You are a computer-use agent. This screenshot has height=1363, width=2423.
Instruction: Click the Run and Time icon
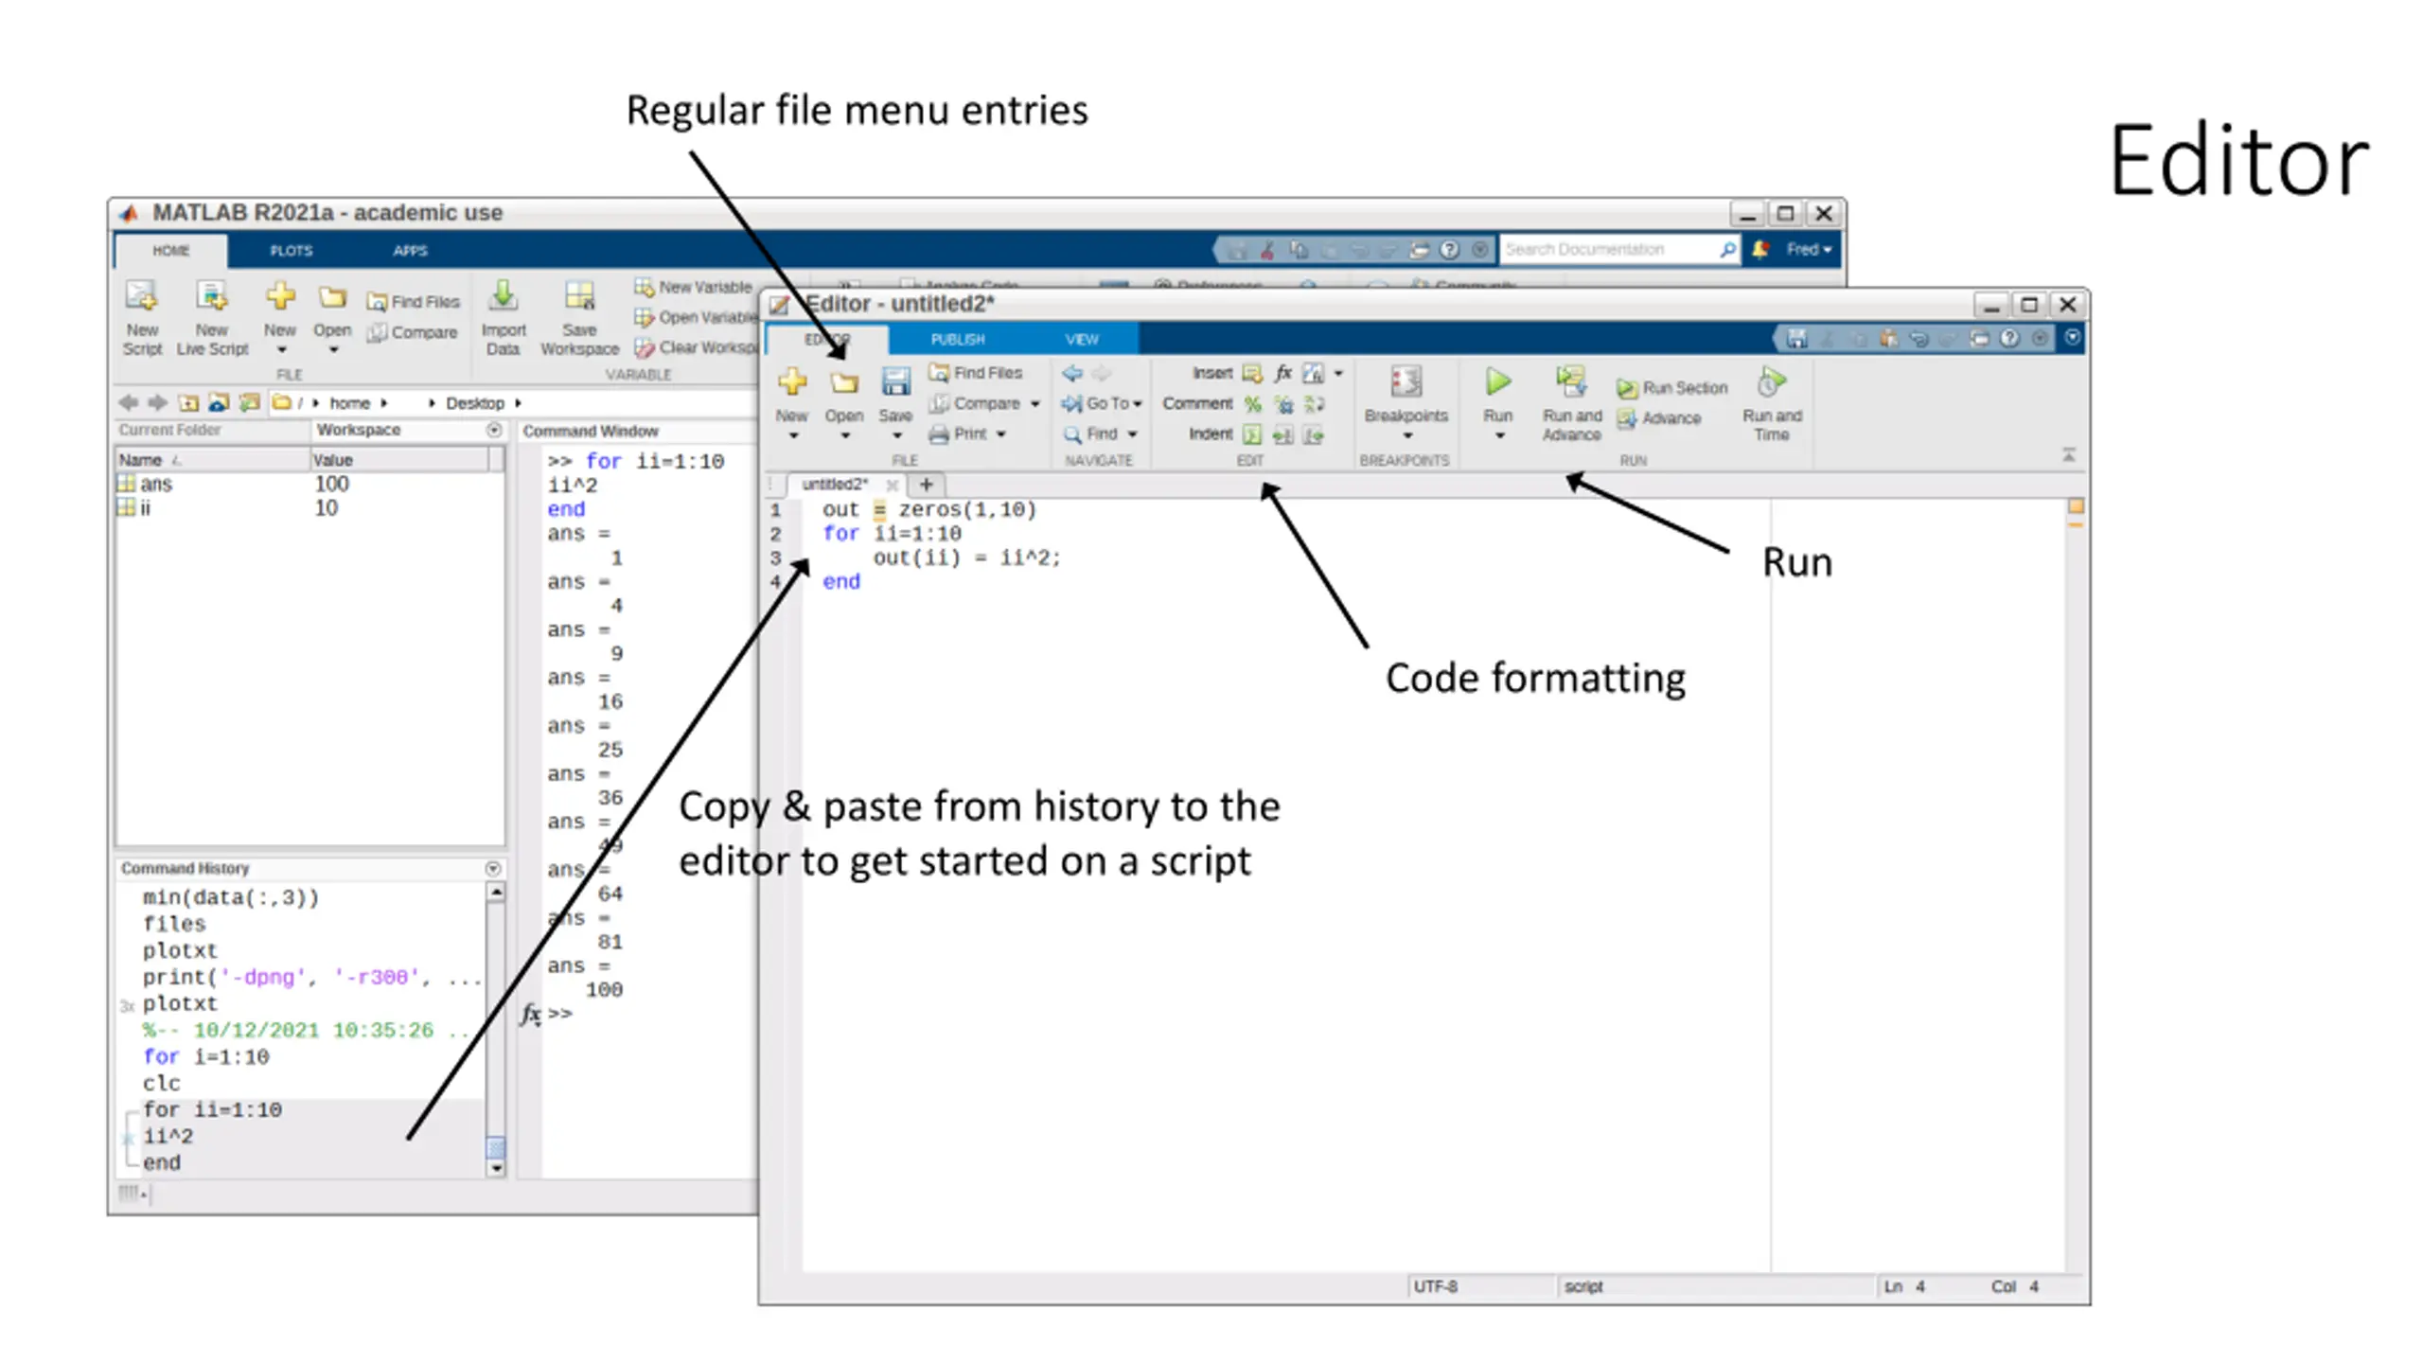tap(1771, 383)
